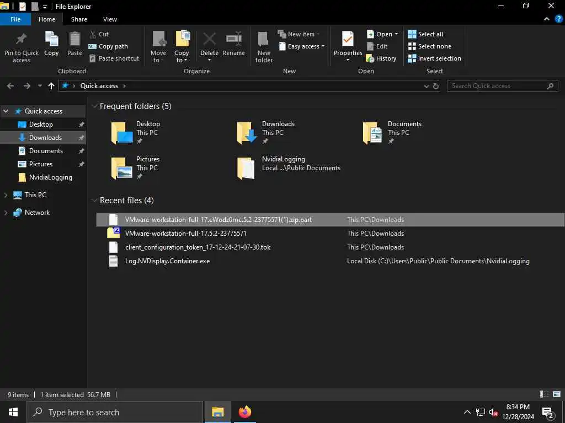The width and height of the screenshot is (565, 423).
Task: Go up one level arrow
Action: [x=51, y=86]
